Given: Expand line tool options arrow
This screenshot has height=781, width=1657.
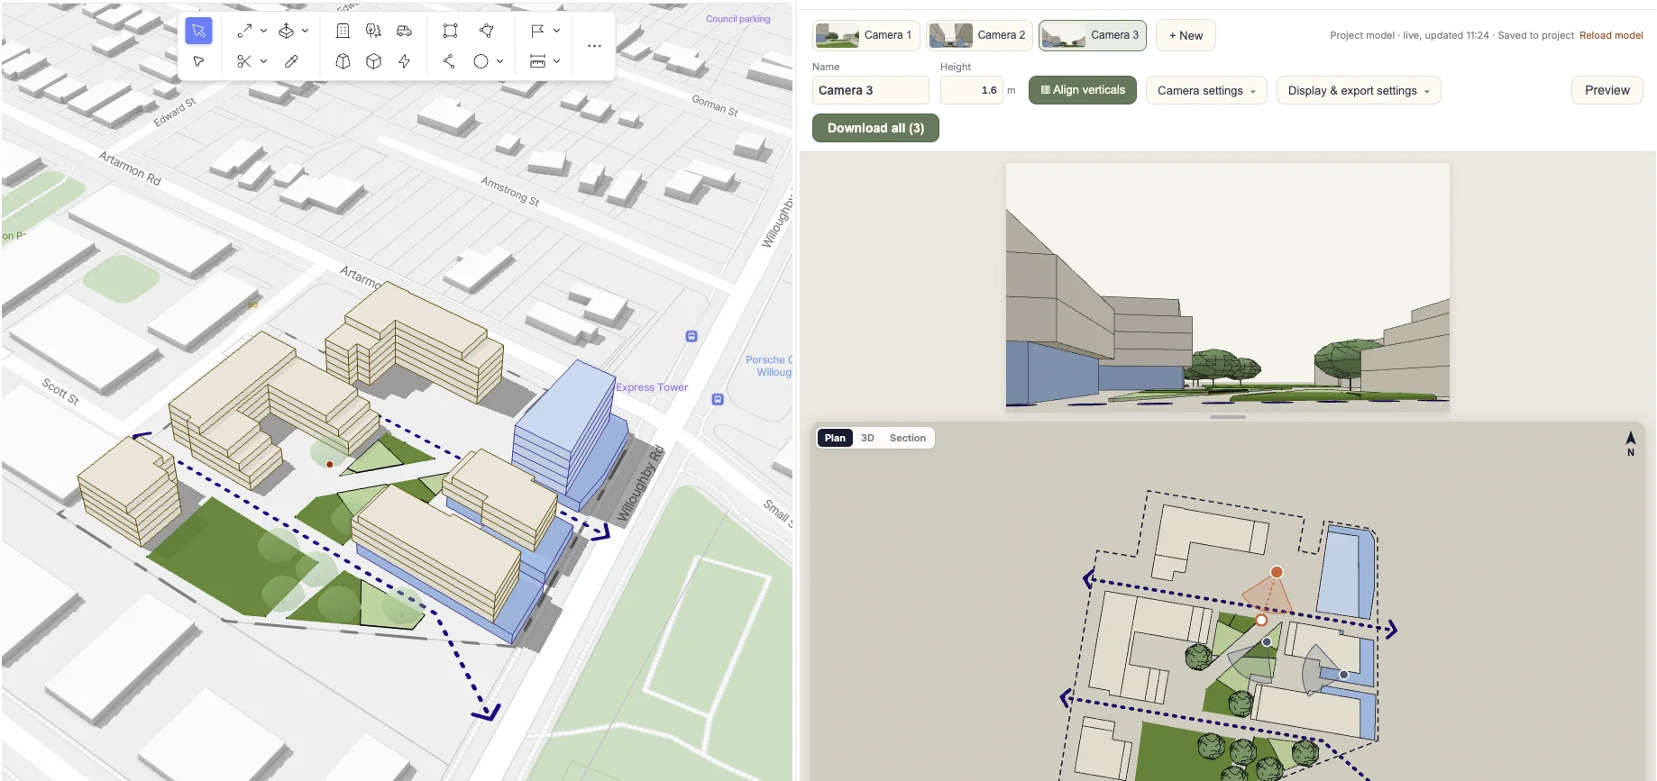Looking at the screenshot, I should [x=263, y=31].
